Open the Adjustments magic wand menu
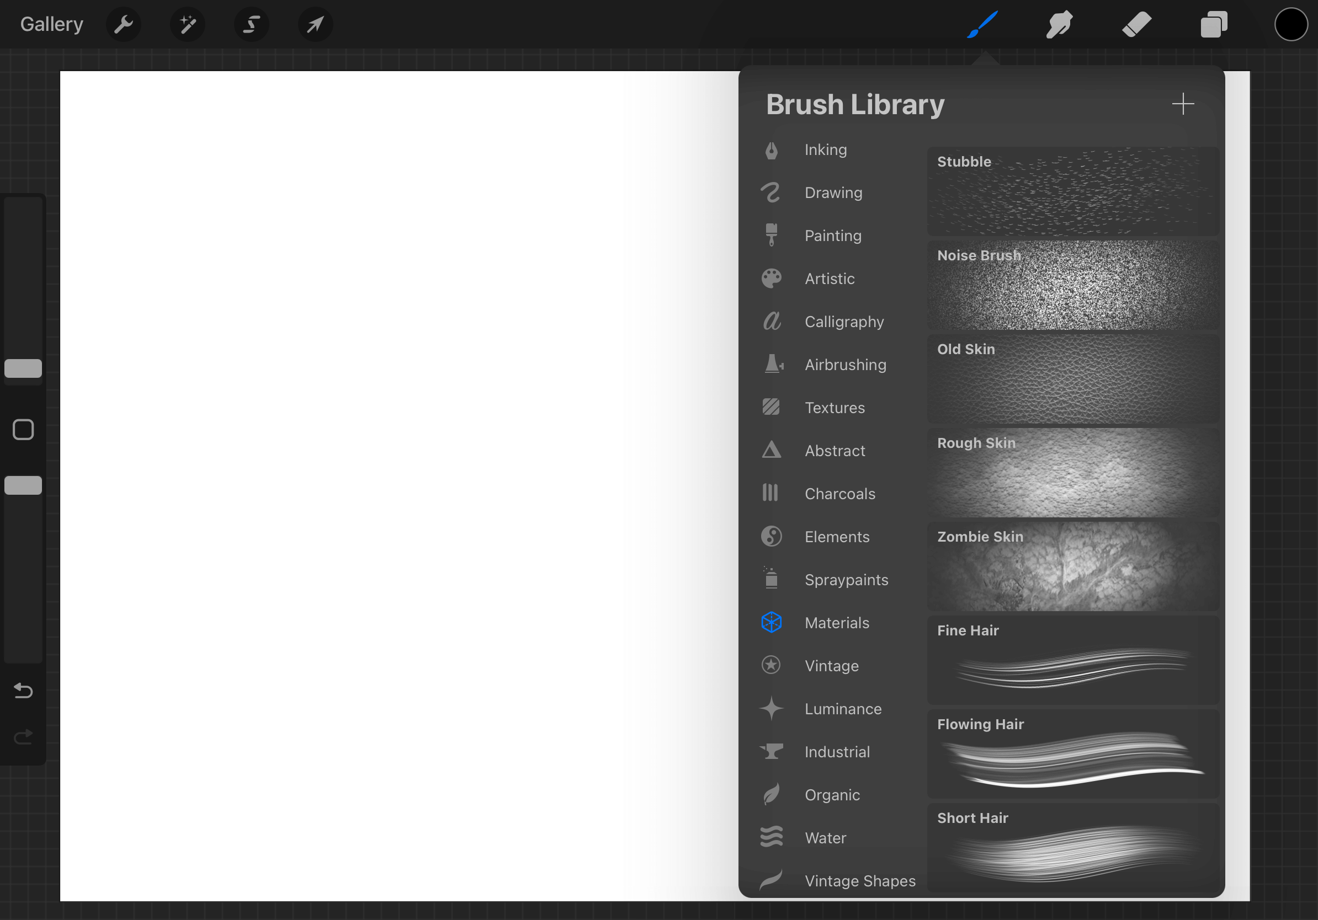The width and height of the screenshot is (1318, 920). coord(188,24)
